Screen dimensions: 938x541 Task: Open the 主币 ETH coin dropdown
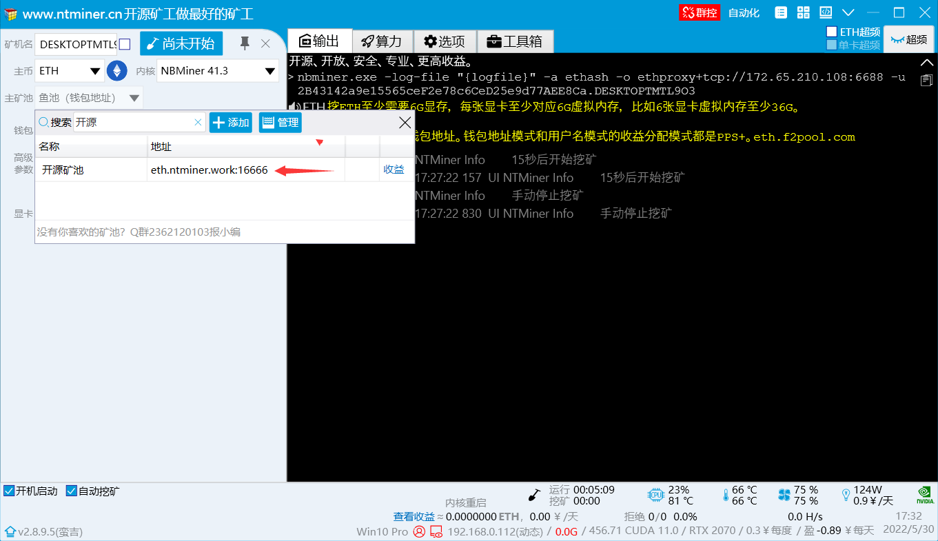click(x=70, y=70)
